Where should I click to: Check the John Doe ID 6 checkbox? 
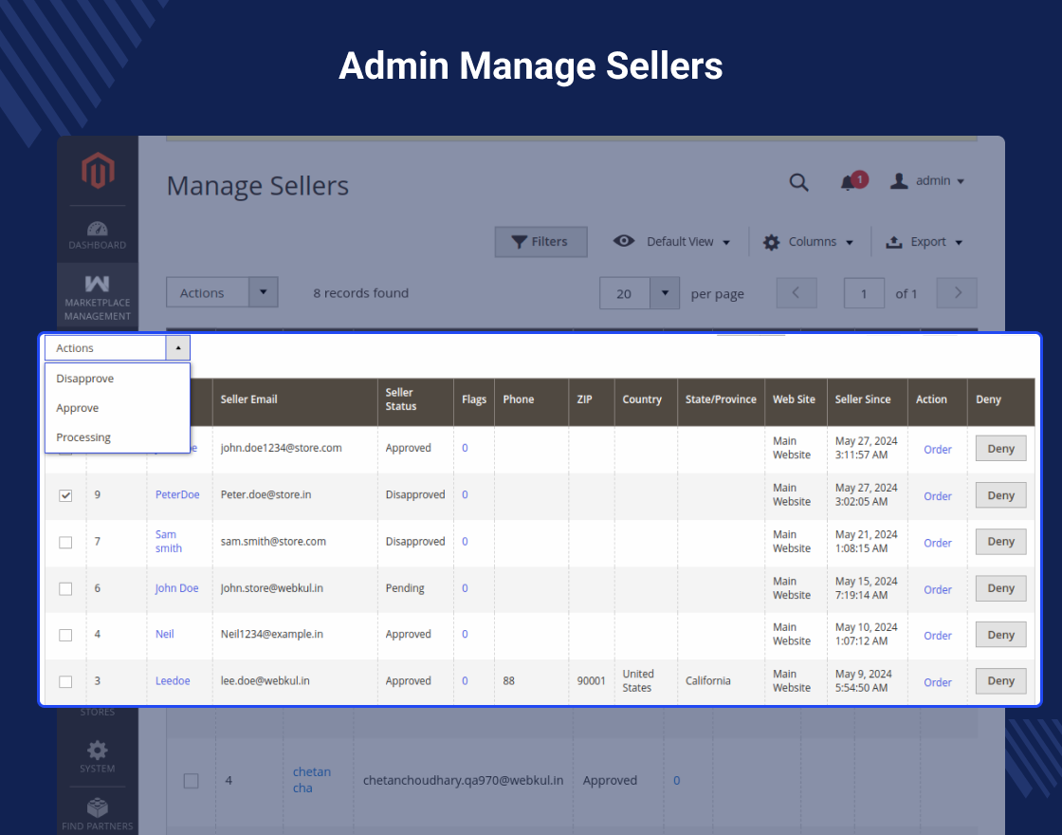click(65, 589)
